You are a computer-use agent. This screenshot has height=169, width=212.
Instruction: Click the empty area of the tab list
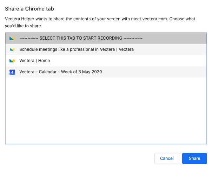[106, 111]
